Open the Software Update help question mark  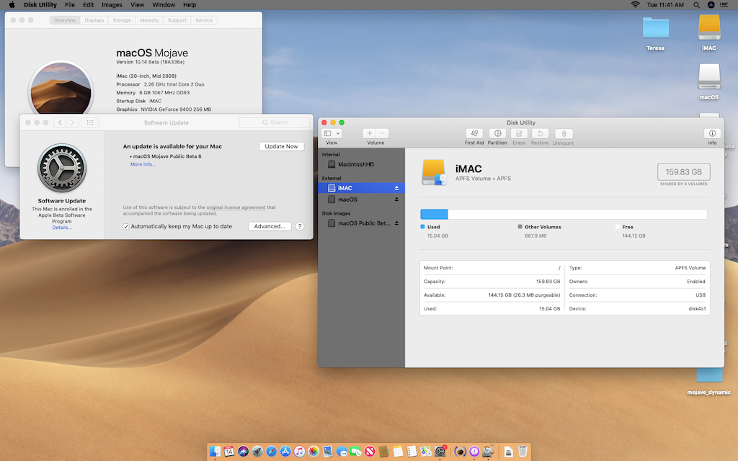coord(300,226)
